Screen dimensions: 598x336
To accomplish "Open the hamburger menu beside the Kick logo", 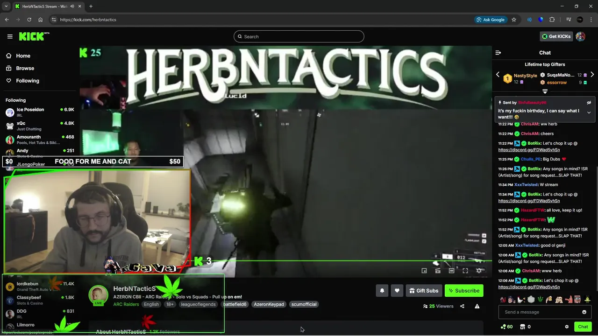I will [10, 36].
